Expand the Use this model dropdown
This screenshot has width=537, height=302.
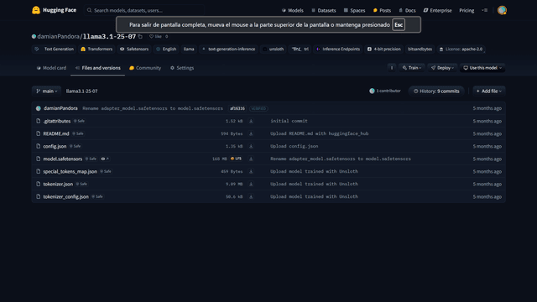point(482,68)
